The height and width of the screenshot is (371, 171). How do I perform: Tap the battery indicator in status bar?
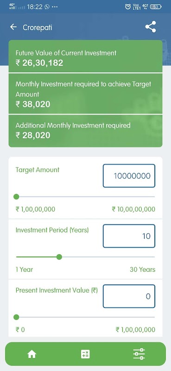[156, 7]
